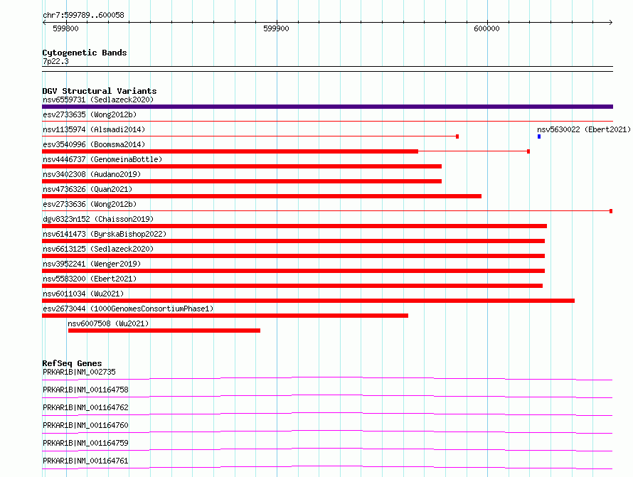Click nsv1135974 (Alsmadi2014) label
The height and width of the screenshot is (477, 633).
tap(94, 129)
